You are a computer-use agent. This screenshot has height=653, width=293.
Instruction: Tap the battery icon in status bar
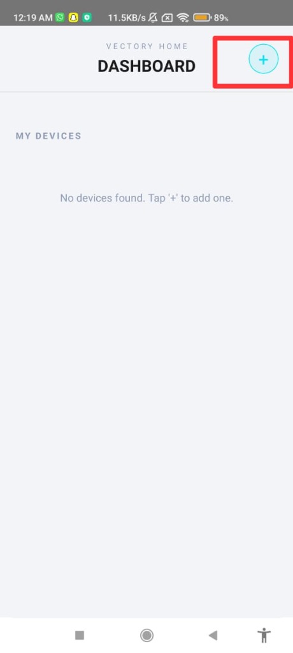[203, 18]
